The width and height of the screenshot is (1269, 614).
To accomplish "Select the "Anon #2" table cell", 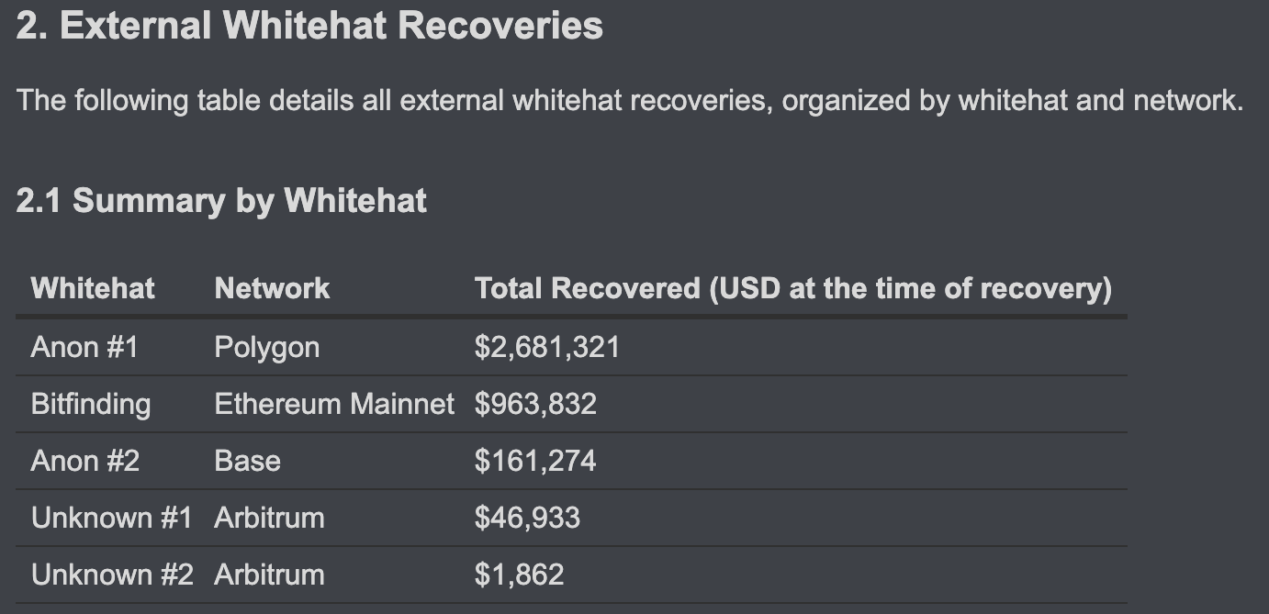I will (85, 461).
